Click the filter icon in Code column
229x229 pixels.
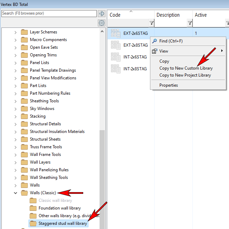click(x=151, y=23)
